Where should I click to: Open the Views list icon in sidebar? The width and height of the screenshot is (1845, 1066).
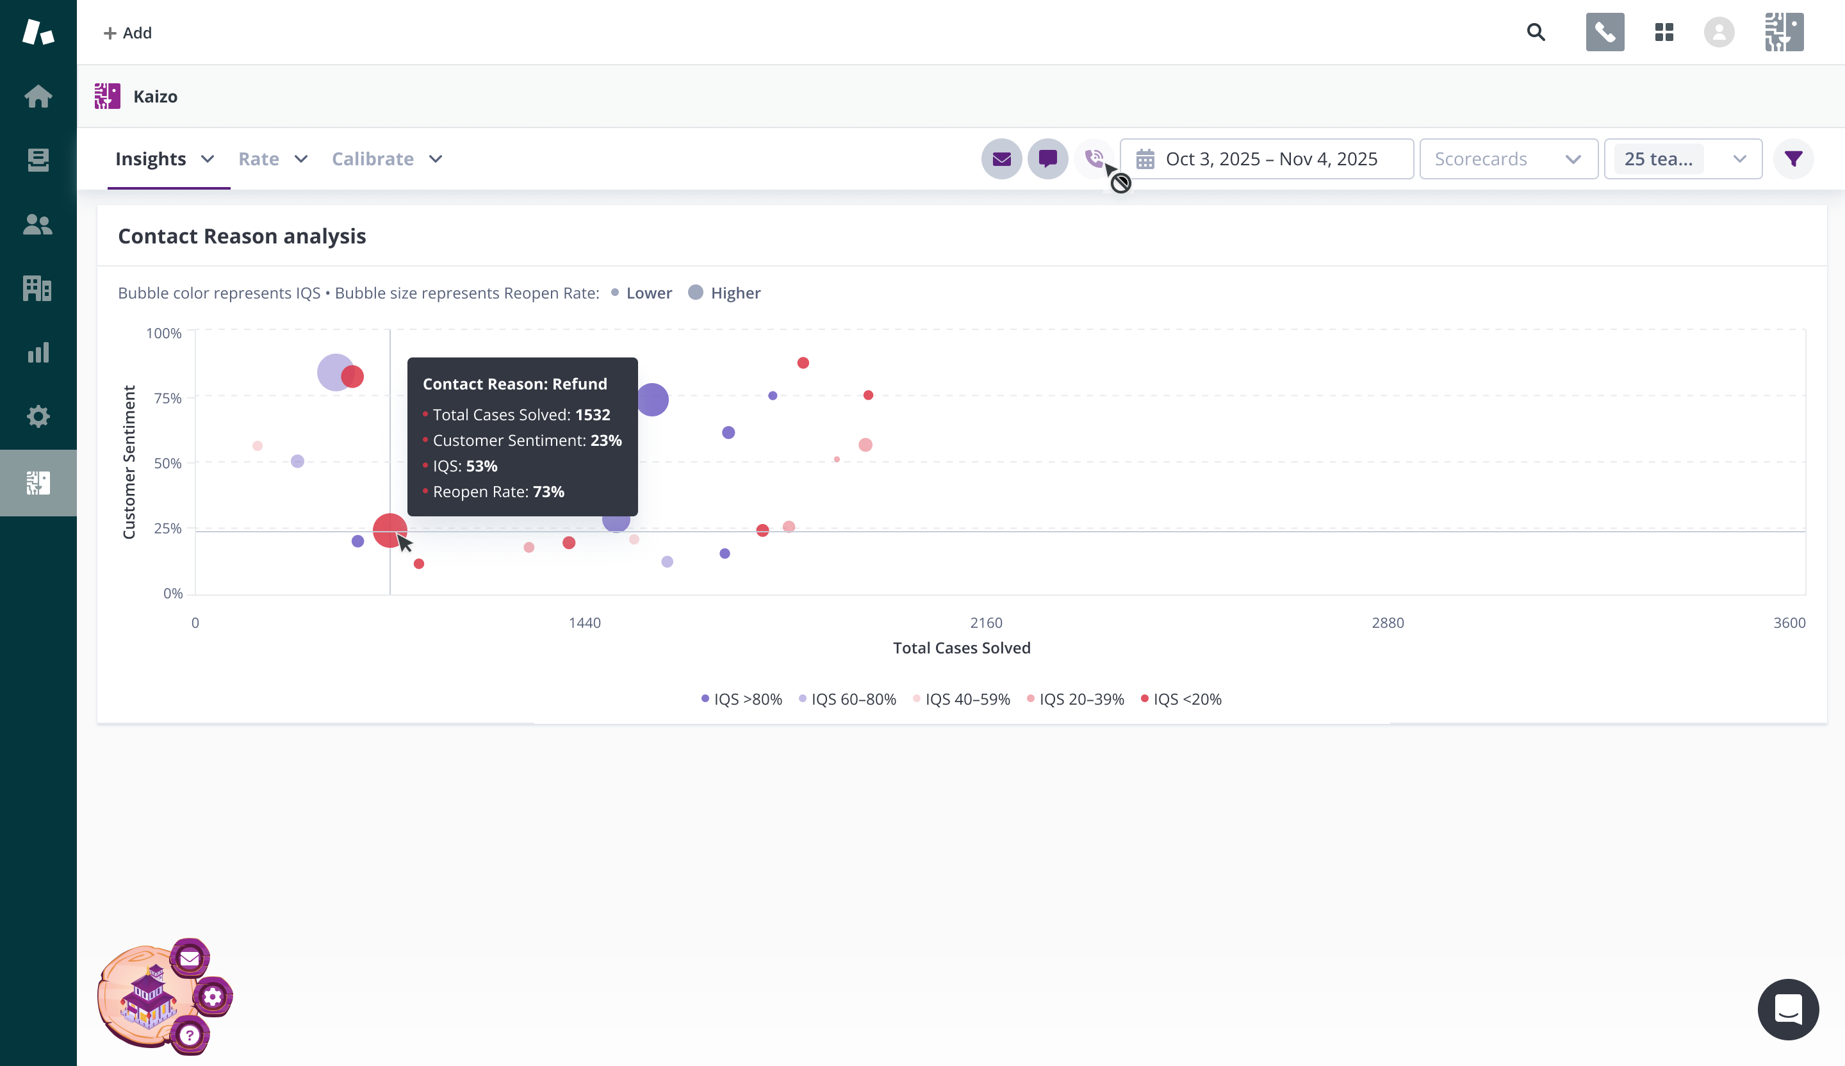[x=38, y=160]
